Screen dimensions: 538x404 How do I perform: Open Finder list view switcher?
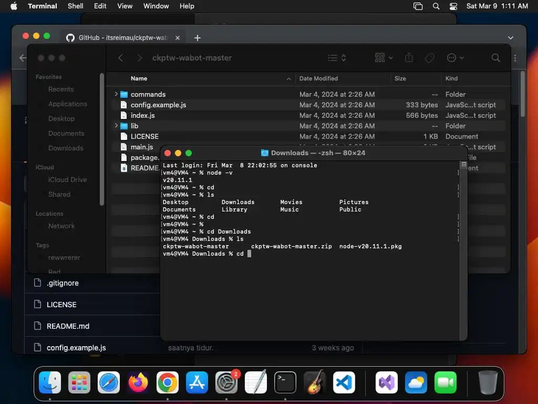point(337,58)
